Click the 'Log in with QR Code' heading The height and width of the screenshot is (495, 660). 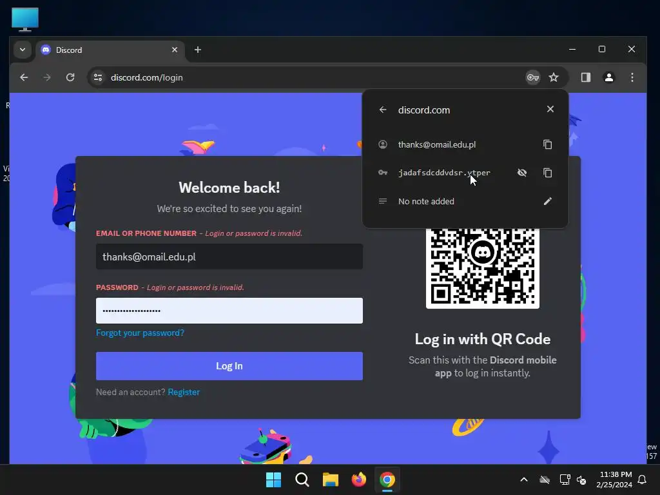pyautogui.click(x=482, y=339)
